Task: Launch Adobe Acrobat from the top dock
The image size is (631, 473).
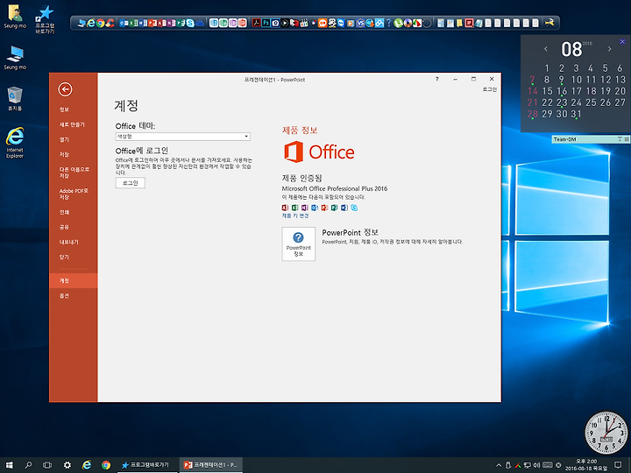Action: [x=256, y=23]
